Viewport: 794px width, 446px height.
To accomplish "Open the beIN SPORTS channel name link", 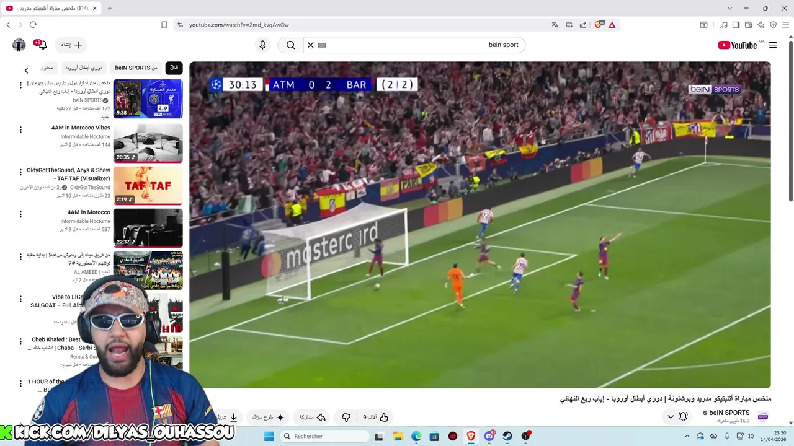I will coord(729,413).
